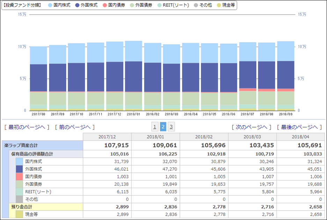Viewport: 327px width, 220px height.
Task: Toggle 国内株式 legend circle in chart
Action: [50, 5]
